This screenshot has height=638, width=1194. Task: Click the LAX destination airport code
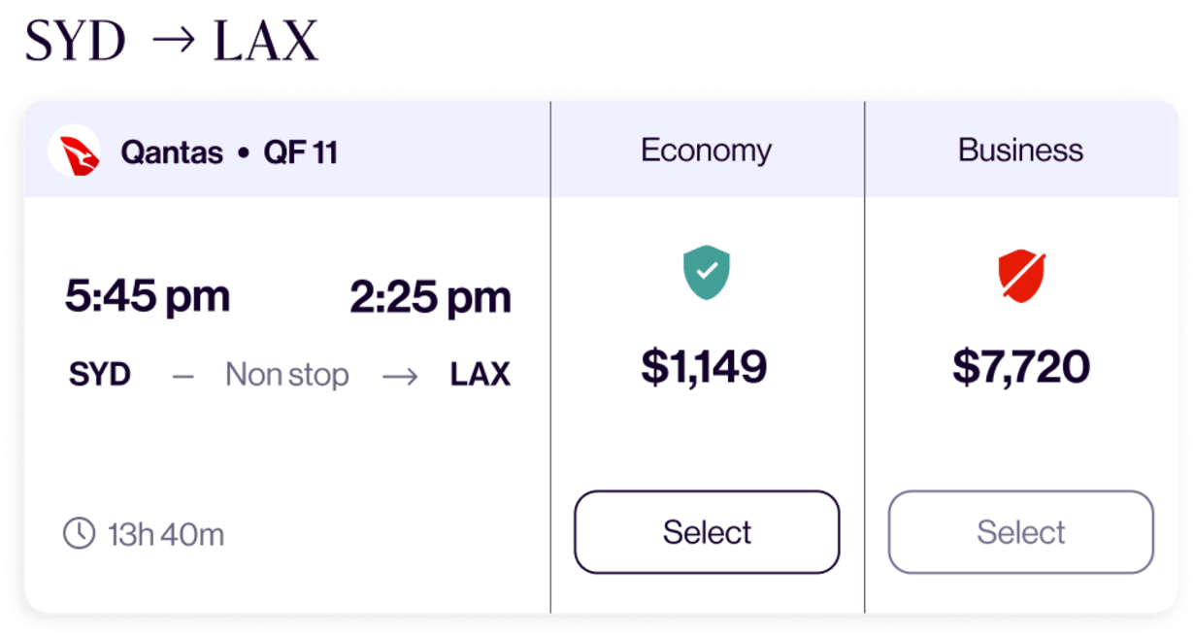[480, 375]
